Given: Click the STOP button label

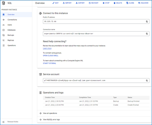Looking at the screenshot, I should pyautogui.click(x=107, y=3).
